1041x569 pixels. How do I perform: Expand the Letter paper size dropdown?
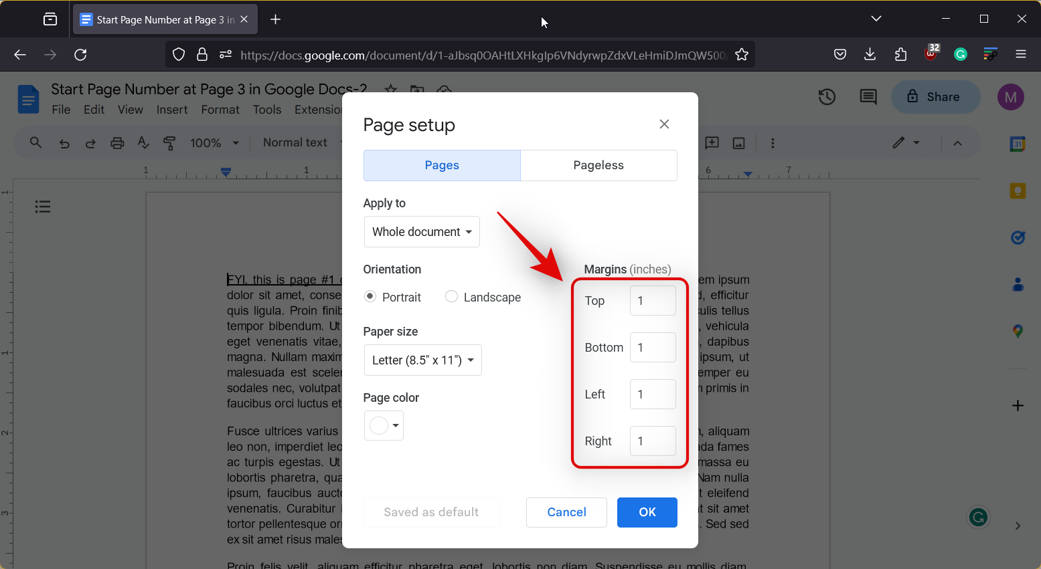422,360
